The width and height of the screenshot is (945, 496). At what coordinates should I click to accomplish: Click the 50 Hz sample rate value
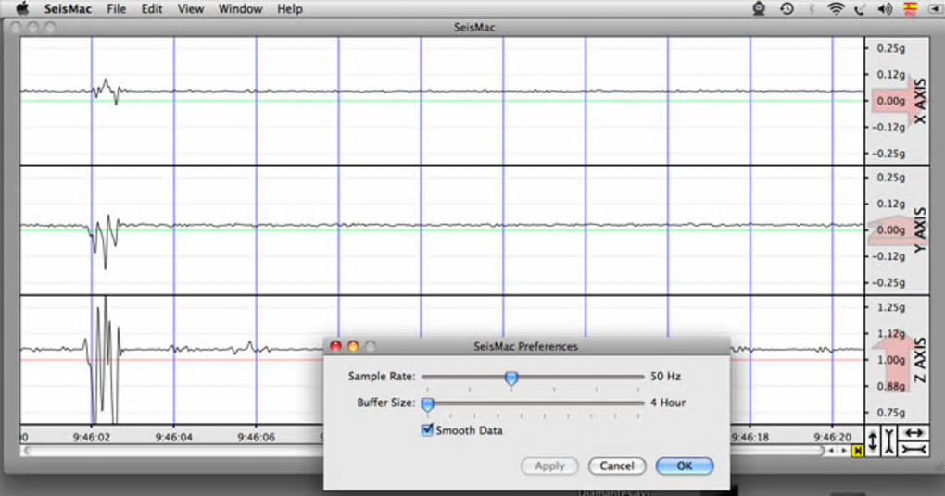tap(665, 377)
